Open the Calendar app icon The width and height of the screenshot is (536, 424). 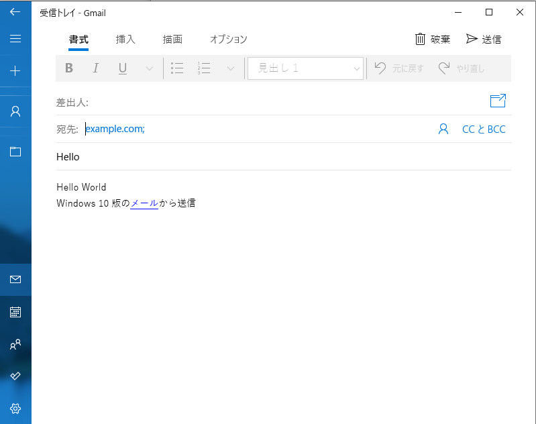(x=15, y=312)
